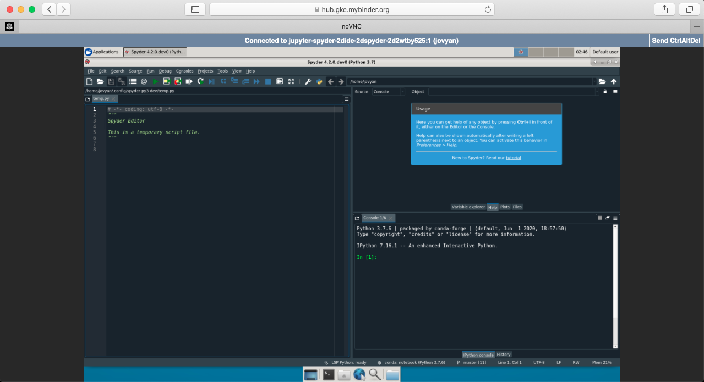Switch to the Variable explorer tab
The image size is (704, 382).
pyautogui.click(x=468, y=207)
